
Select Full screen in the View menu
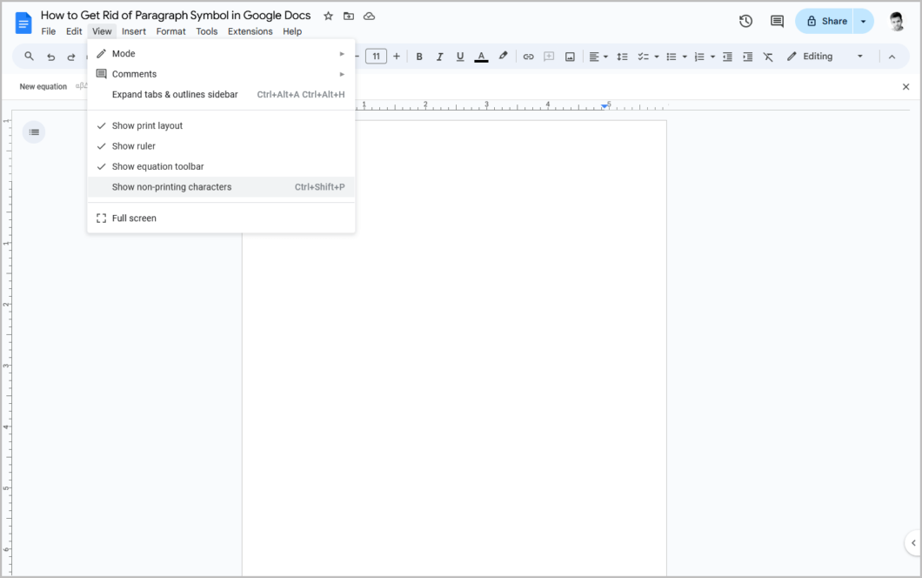221,218
